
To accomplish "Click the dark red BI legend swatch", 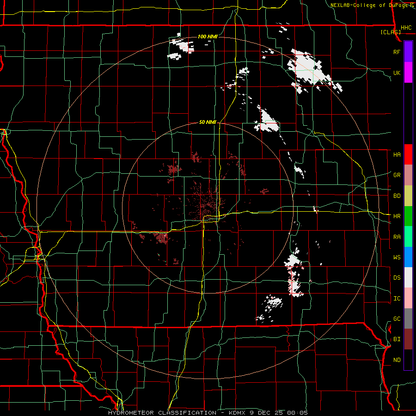I will coord(408,339).
